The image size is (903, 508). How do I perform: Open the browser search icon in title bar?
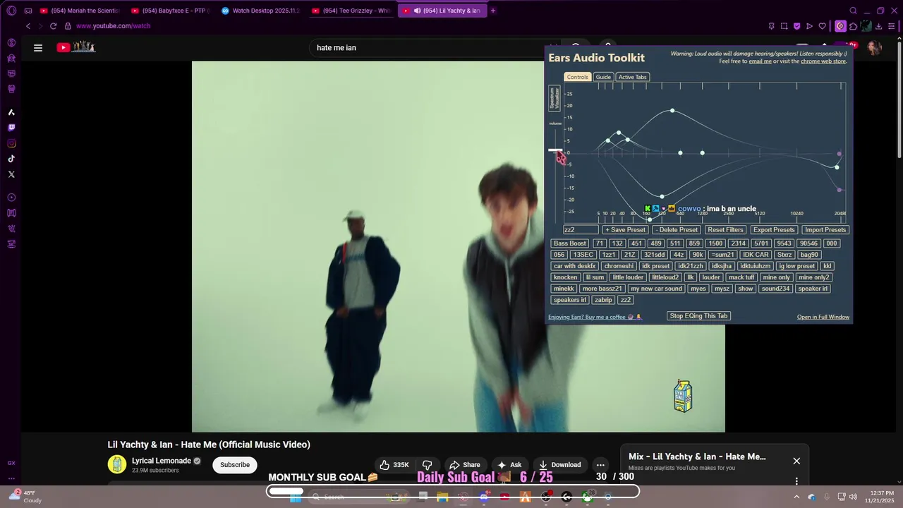(853, 11)
